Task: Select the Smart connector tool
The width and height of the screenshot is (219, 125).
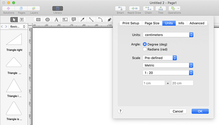Action: coord(120,9)
